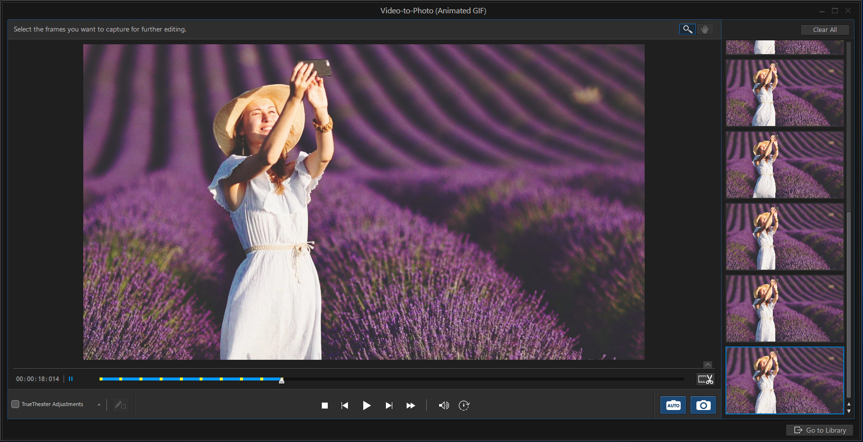Select the first fully visible captured thumbnail
863x442 pixels.
pyautogui.click(x=785, y=94)
